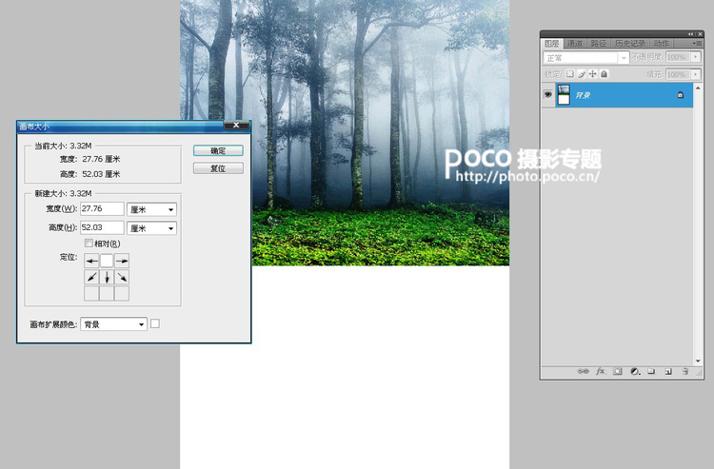Open the width unit 厘米 dropdown

point(152,209)
